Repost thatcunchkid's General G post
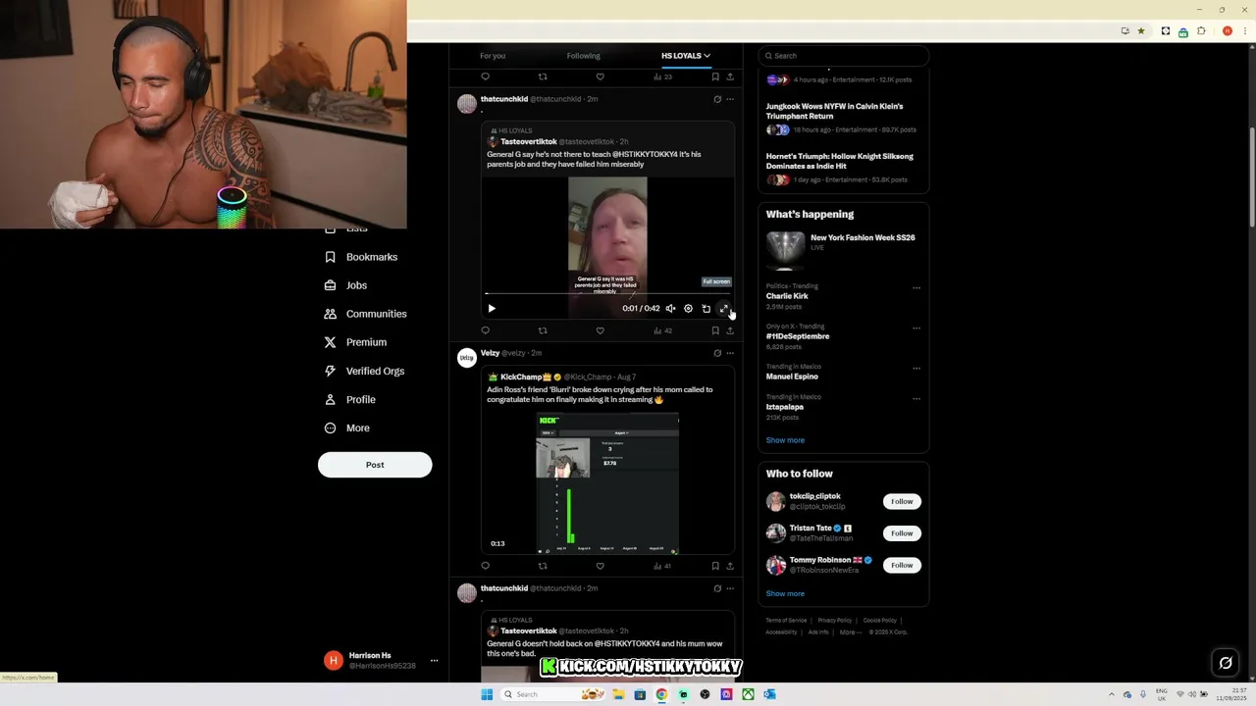Viewport: 1256px width, 706px height. point(543,330)
